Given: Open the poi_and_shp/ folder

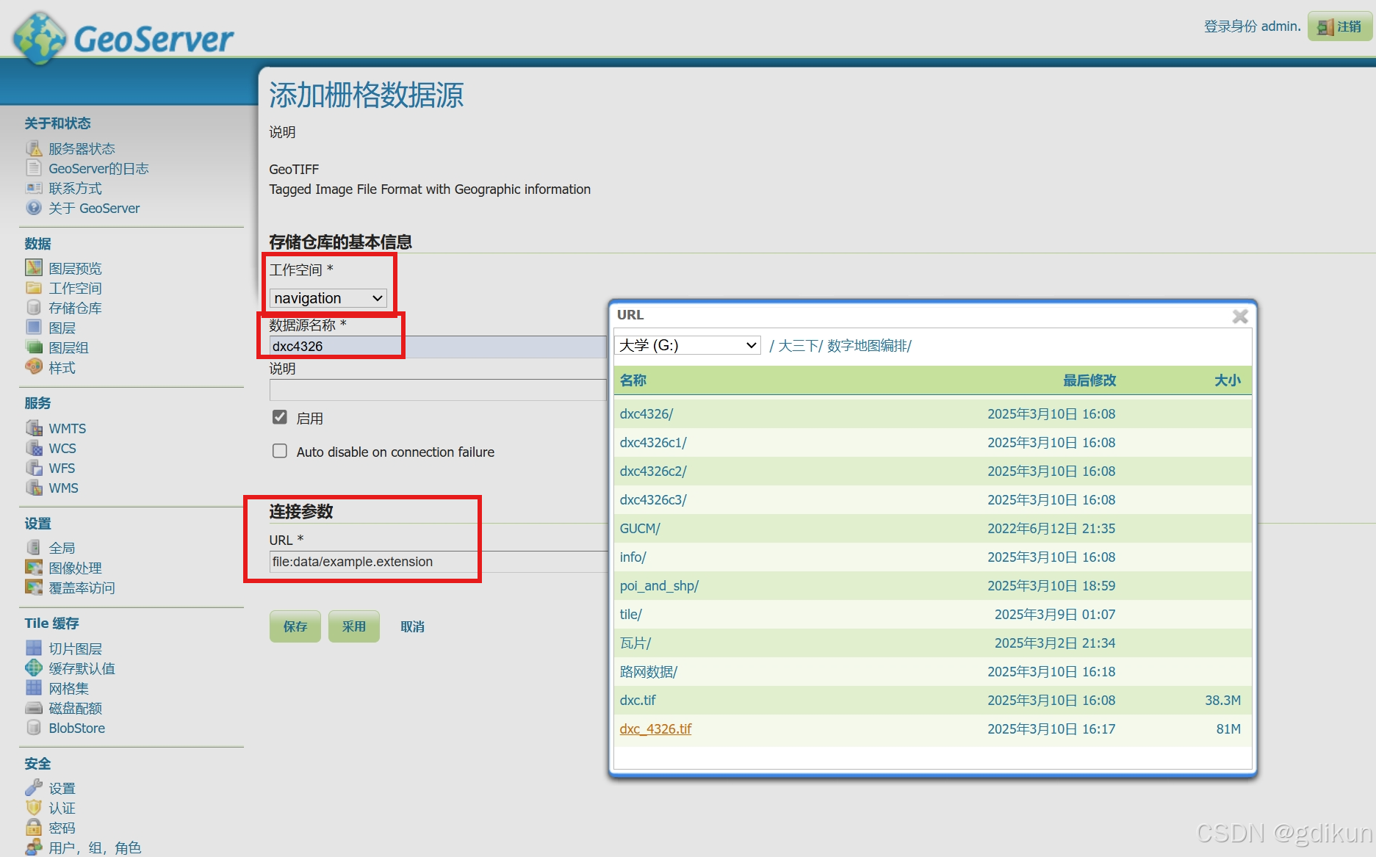Looking at the screenshot, I should tap(659, 586).
